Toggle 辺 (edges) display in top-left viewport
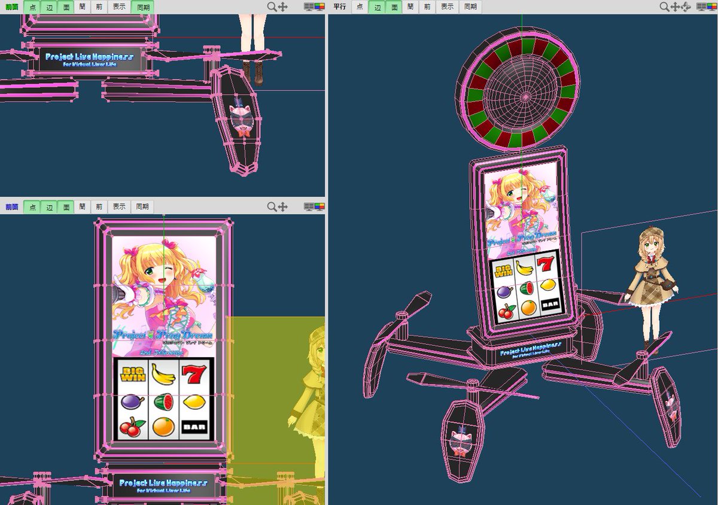 pyautogui.click(x=49, y=7)
